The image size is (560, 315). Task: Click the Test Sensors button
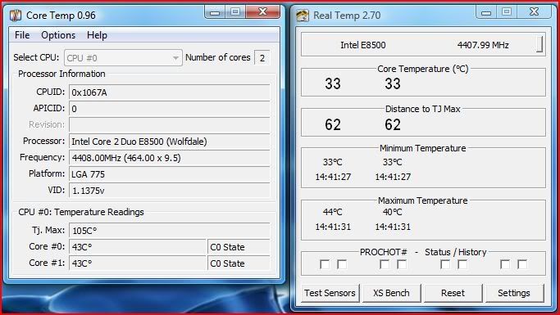click(330, 293)
